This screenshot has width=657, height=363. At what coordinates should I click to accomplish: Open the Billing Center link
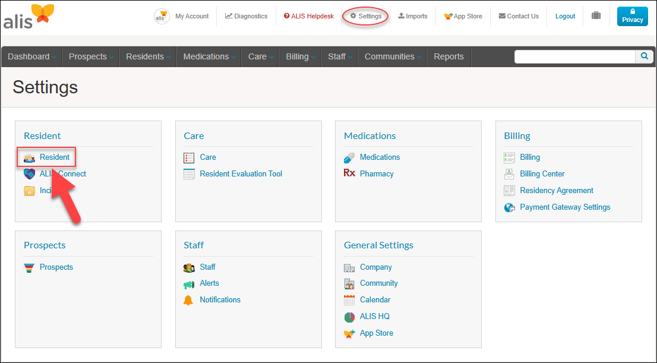(x=542, y=173)
